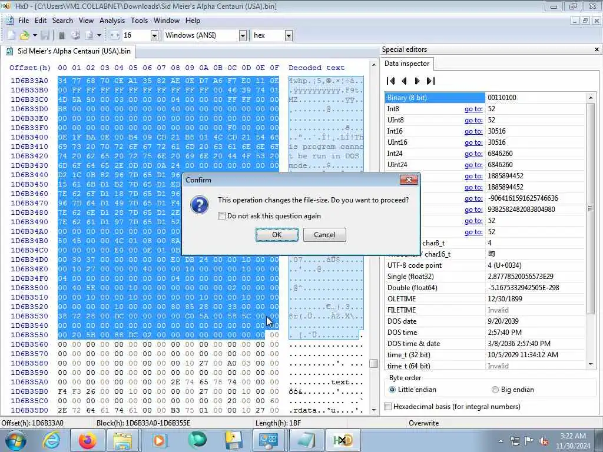Open Firefox from the taskbar

88,440
